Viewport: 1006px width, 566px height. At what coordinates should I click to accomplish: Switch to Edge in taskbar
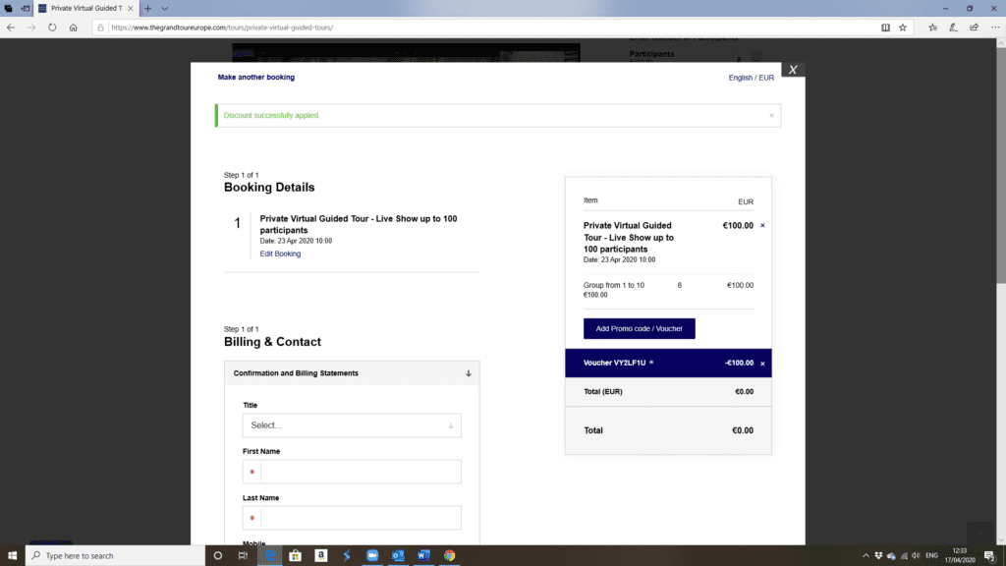coord(270,556)
